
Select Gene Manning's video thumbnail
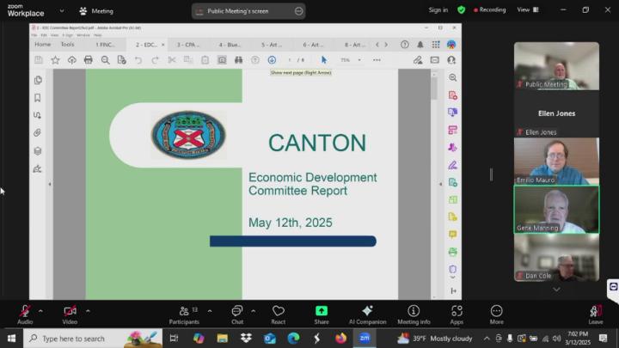coord(556,210)
